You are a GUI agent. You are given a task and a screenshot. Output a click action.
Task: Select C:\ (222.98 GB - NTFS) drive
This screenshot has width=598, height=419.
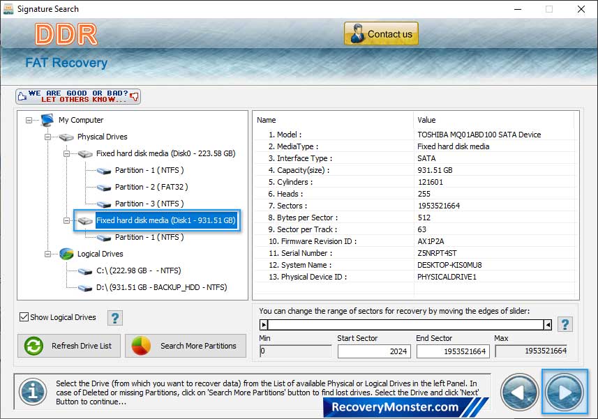pos(138,271)
